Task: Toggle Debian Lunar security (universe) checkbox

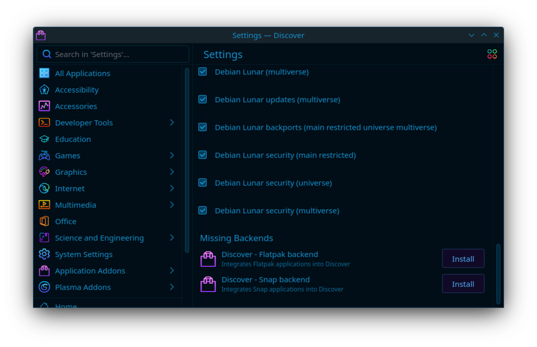Action: point(202,183)
